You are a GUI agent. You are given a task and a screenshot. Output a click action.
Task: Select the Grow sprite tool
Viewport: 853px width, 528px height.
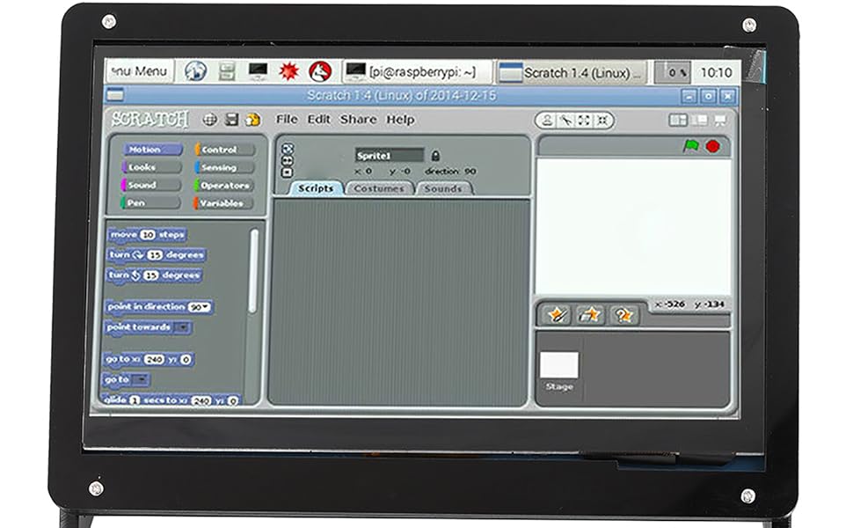[584, 121]
